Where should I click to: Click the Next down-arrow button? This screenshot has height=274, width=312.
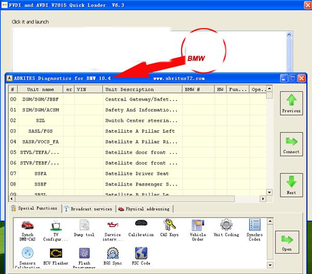[x=292, y=185]
